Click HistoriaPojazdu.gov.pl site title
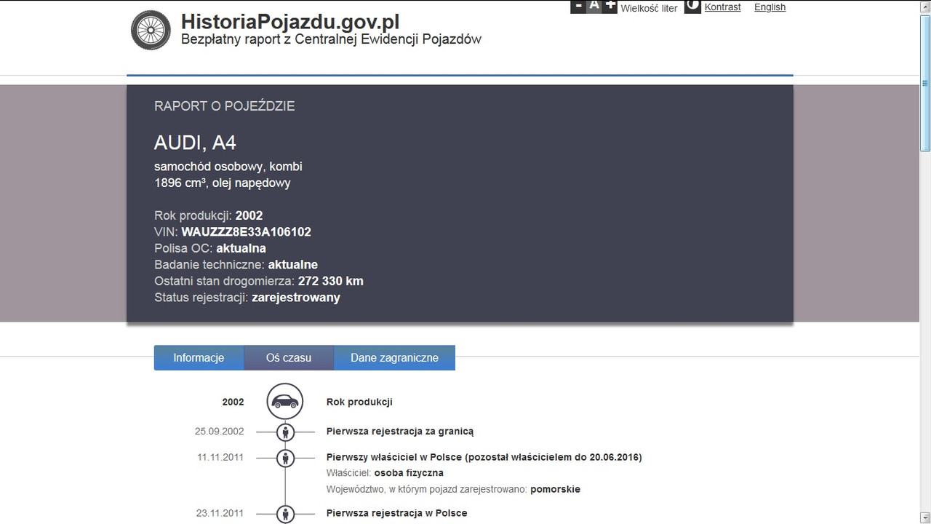Viewport: 931px width, 524px height. 290,22
